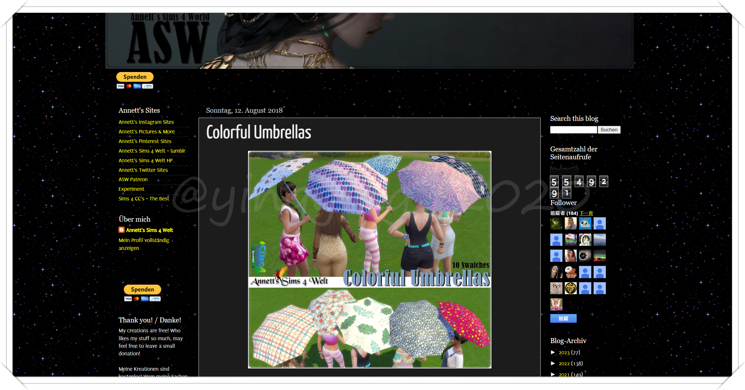
Task: Open the purple landscape sunset follower avatar
Action: [x=571, y=240]
